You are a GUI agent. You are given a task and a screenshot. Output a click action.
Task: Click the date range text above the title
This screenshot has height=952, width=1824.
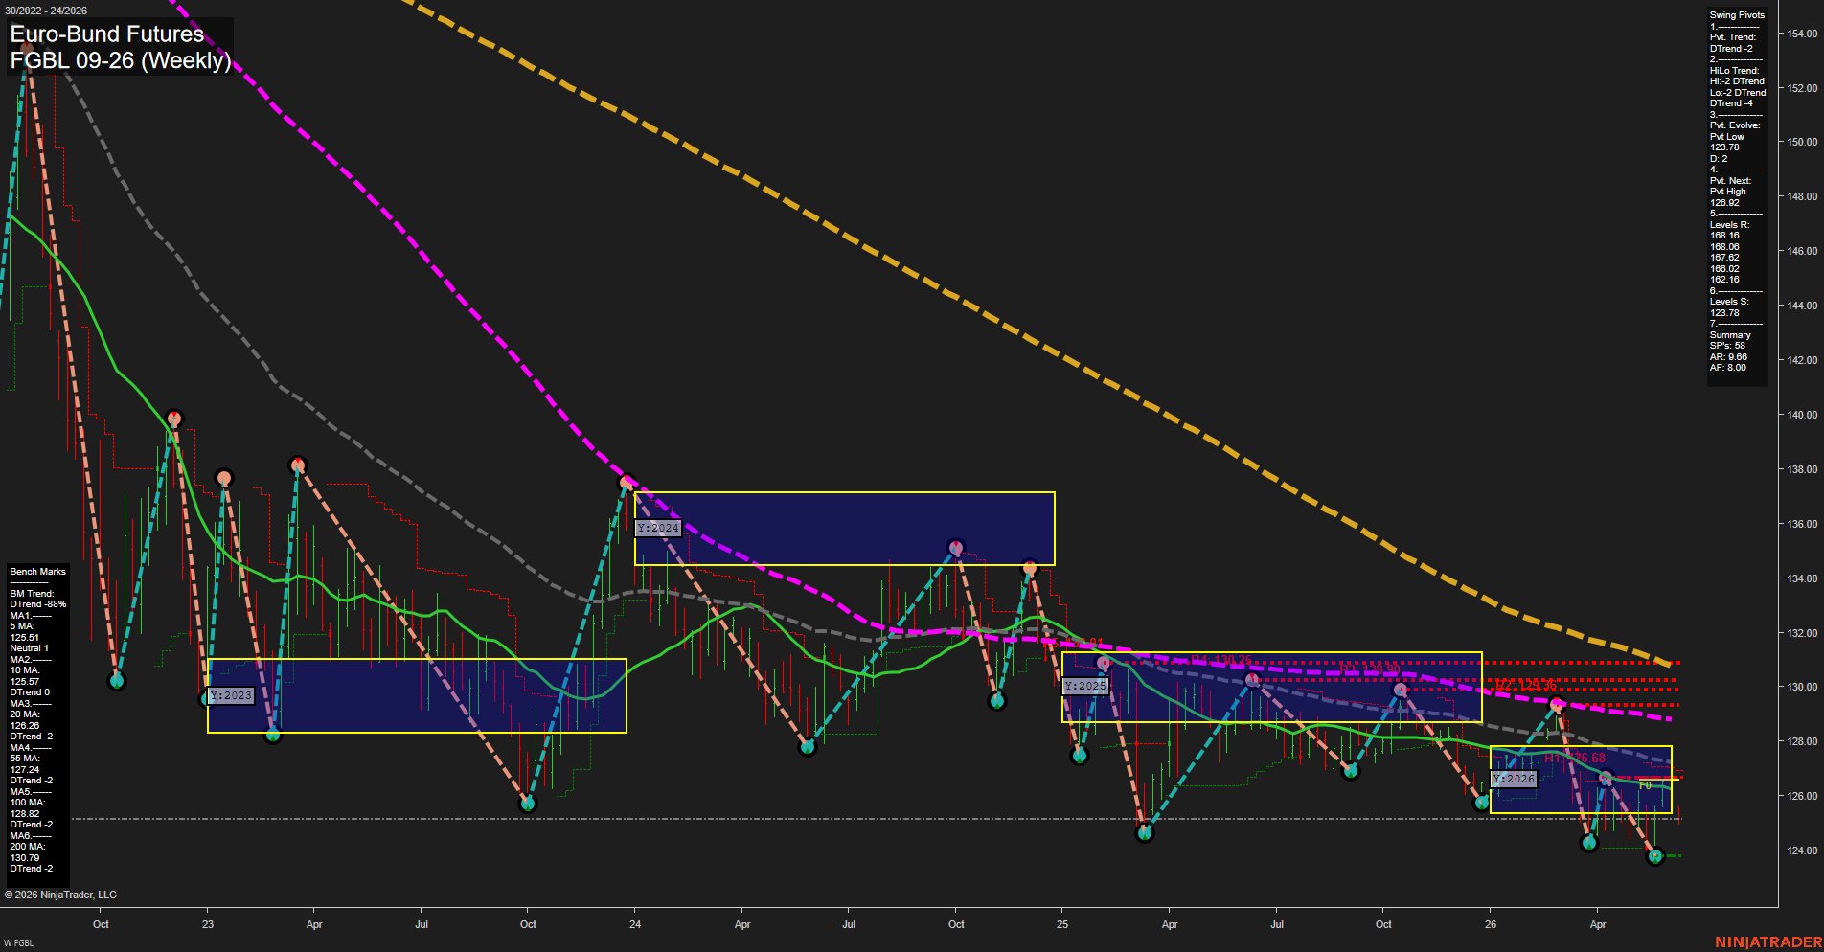pos(46,11)
